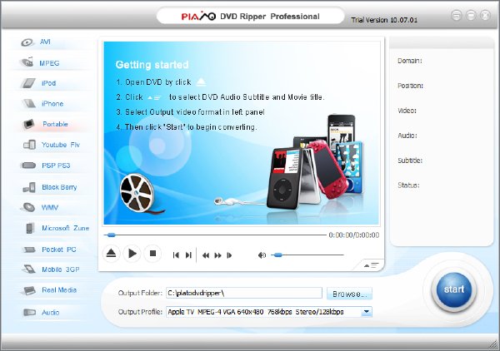
Task: Select the Real Media icon
Action: click(29, 290)
